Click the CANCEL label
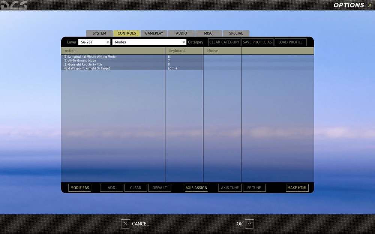This screenshot has width=375, height=234. tap(140, 224)
